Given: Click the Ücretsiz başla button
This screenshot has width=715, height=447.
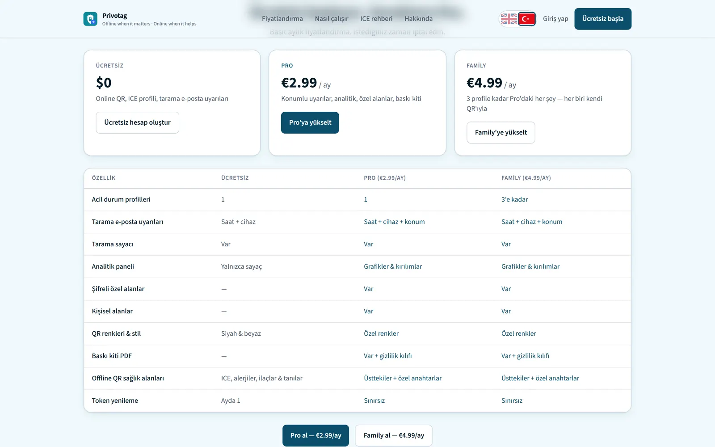Looking at the screenshot, I should pyautogui.click(x=603, y=19).
